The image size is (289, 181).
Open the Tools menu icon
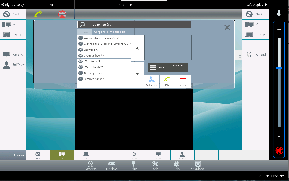point(155,165)
